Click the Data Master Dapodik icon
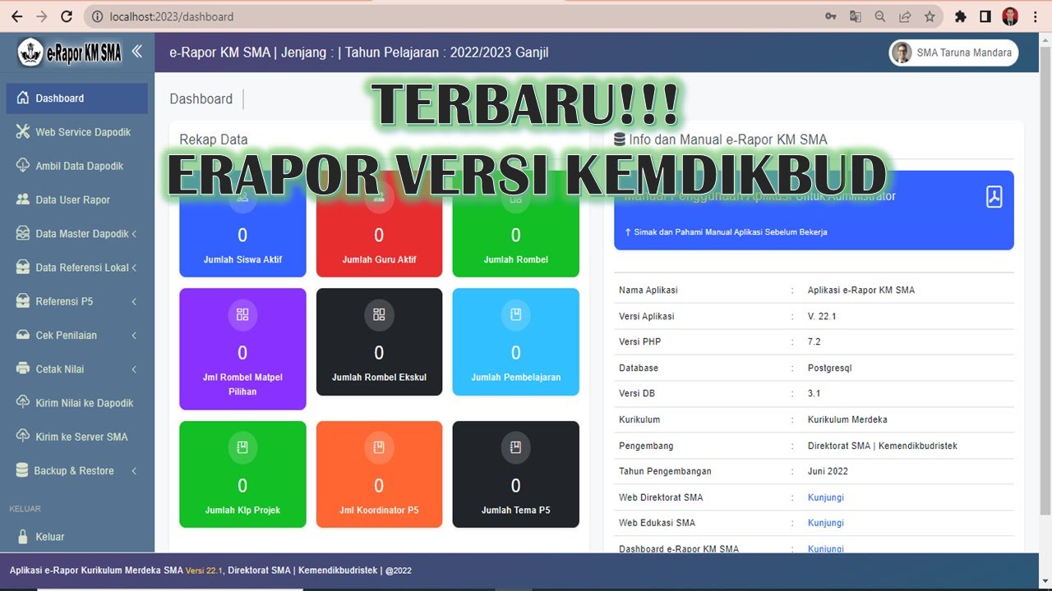1052x591 pixels. click(22, 233)
